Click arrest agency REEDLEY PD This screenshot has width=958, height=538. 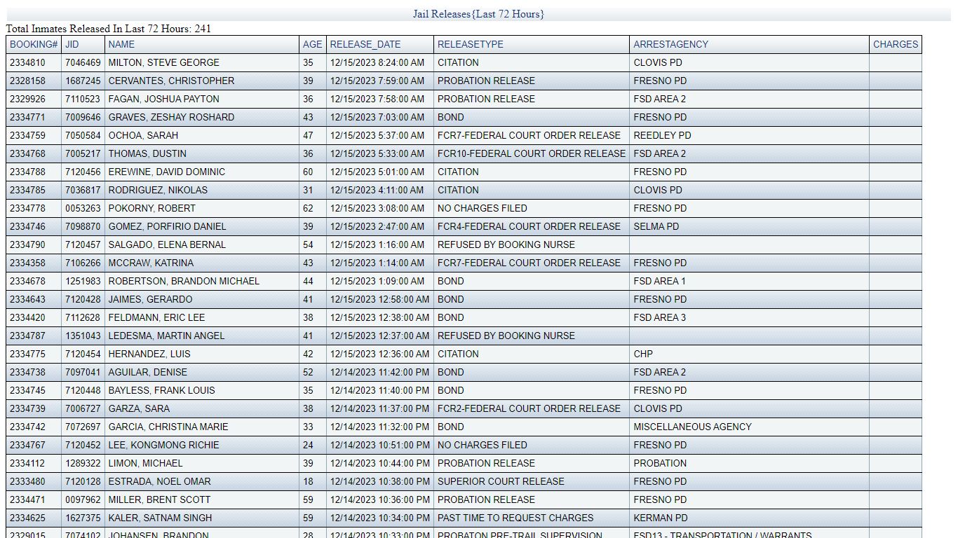click(662, 135)
